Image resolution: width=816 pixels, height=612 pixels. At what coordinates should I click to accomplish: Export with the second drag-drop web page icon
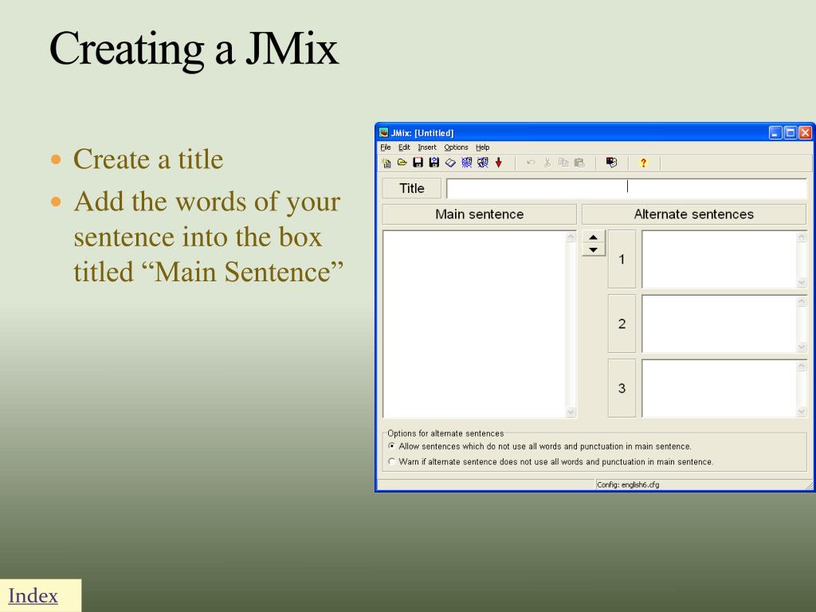point(482,163)
